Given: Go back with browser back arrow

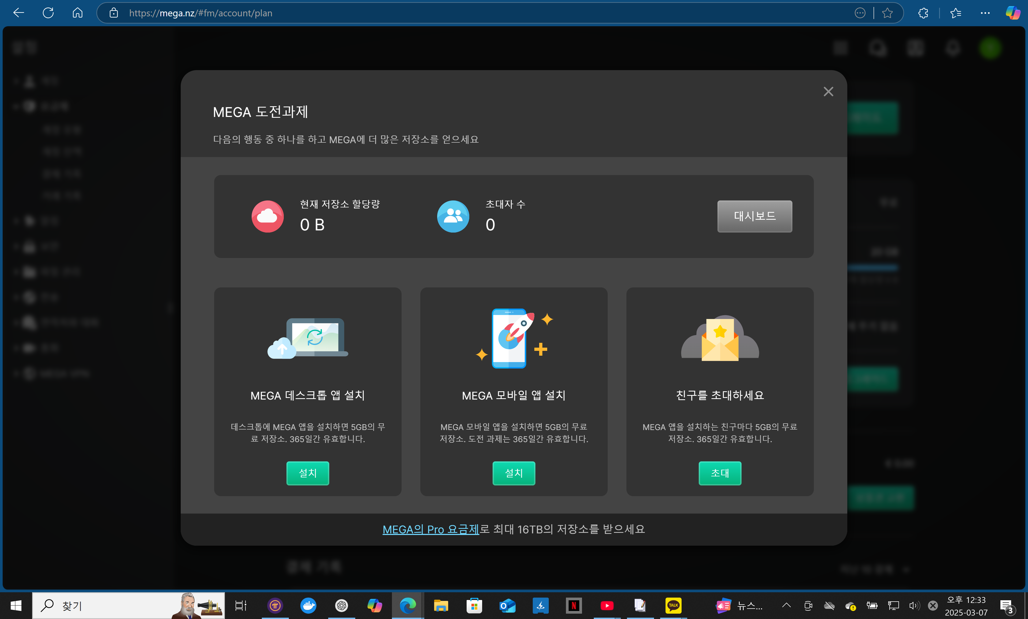Looking at the screenshot, I should [x=18, y=13].
